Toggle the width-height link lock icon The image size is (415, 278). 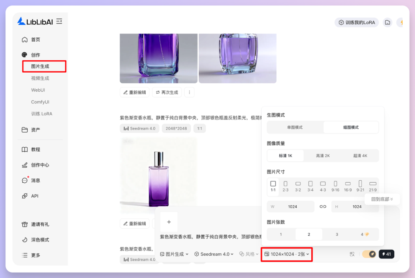pos(323,206)
